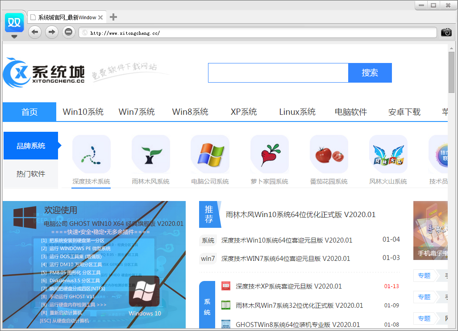Image resolution: width=458 pixels, height=331 pixels.
Task: Click the 番茄花园系统 tomato icon
Action: pos(329,154)
